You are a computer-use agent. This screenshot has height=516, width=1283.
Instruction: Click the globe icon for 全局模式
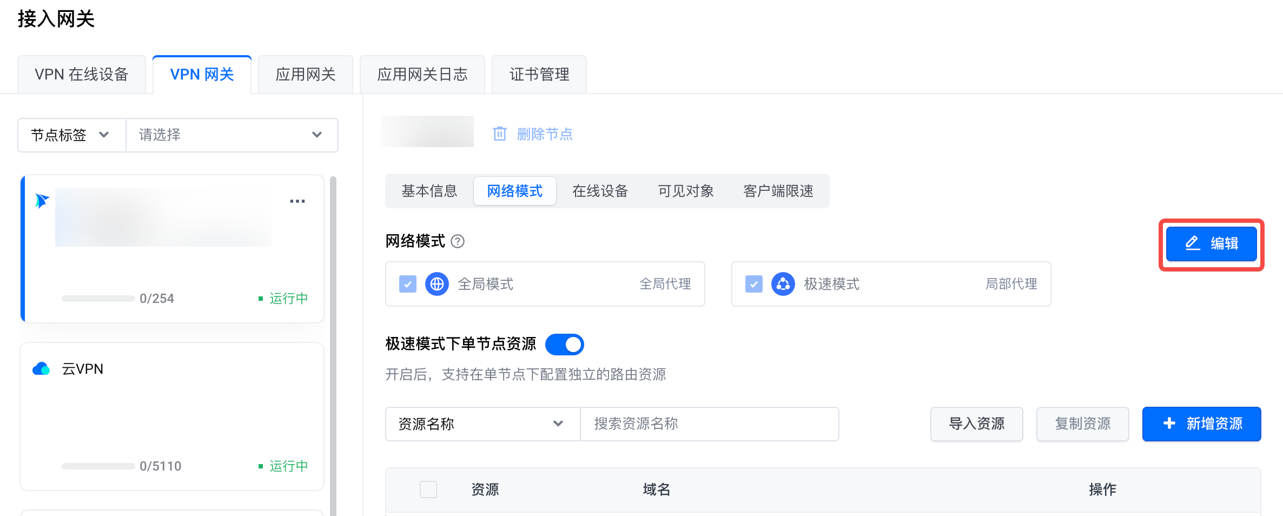[x=437, y=284]
